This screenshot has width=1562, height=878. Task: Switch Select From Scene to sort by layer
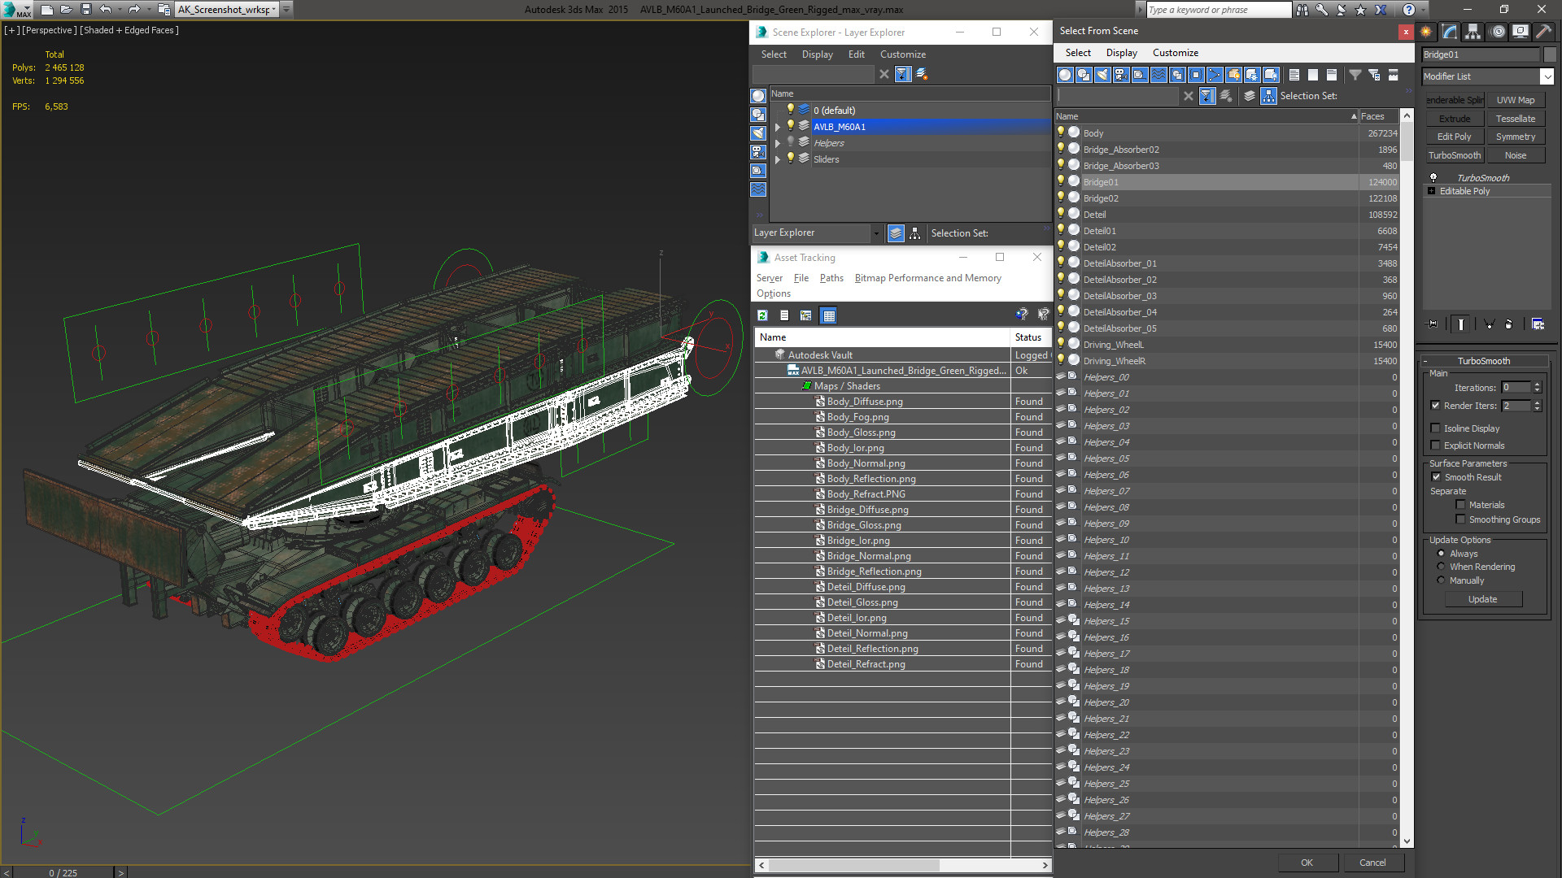coord(1250,96)
